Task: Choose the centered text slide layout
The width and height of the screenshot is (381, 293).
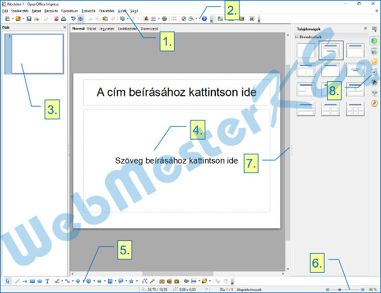Action: click(355, 70)
